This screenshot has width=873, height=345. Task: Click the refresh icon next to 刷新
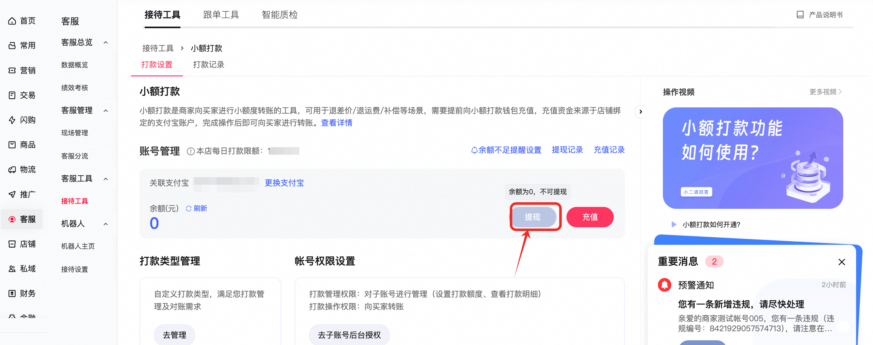pos(189,209)
